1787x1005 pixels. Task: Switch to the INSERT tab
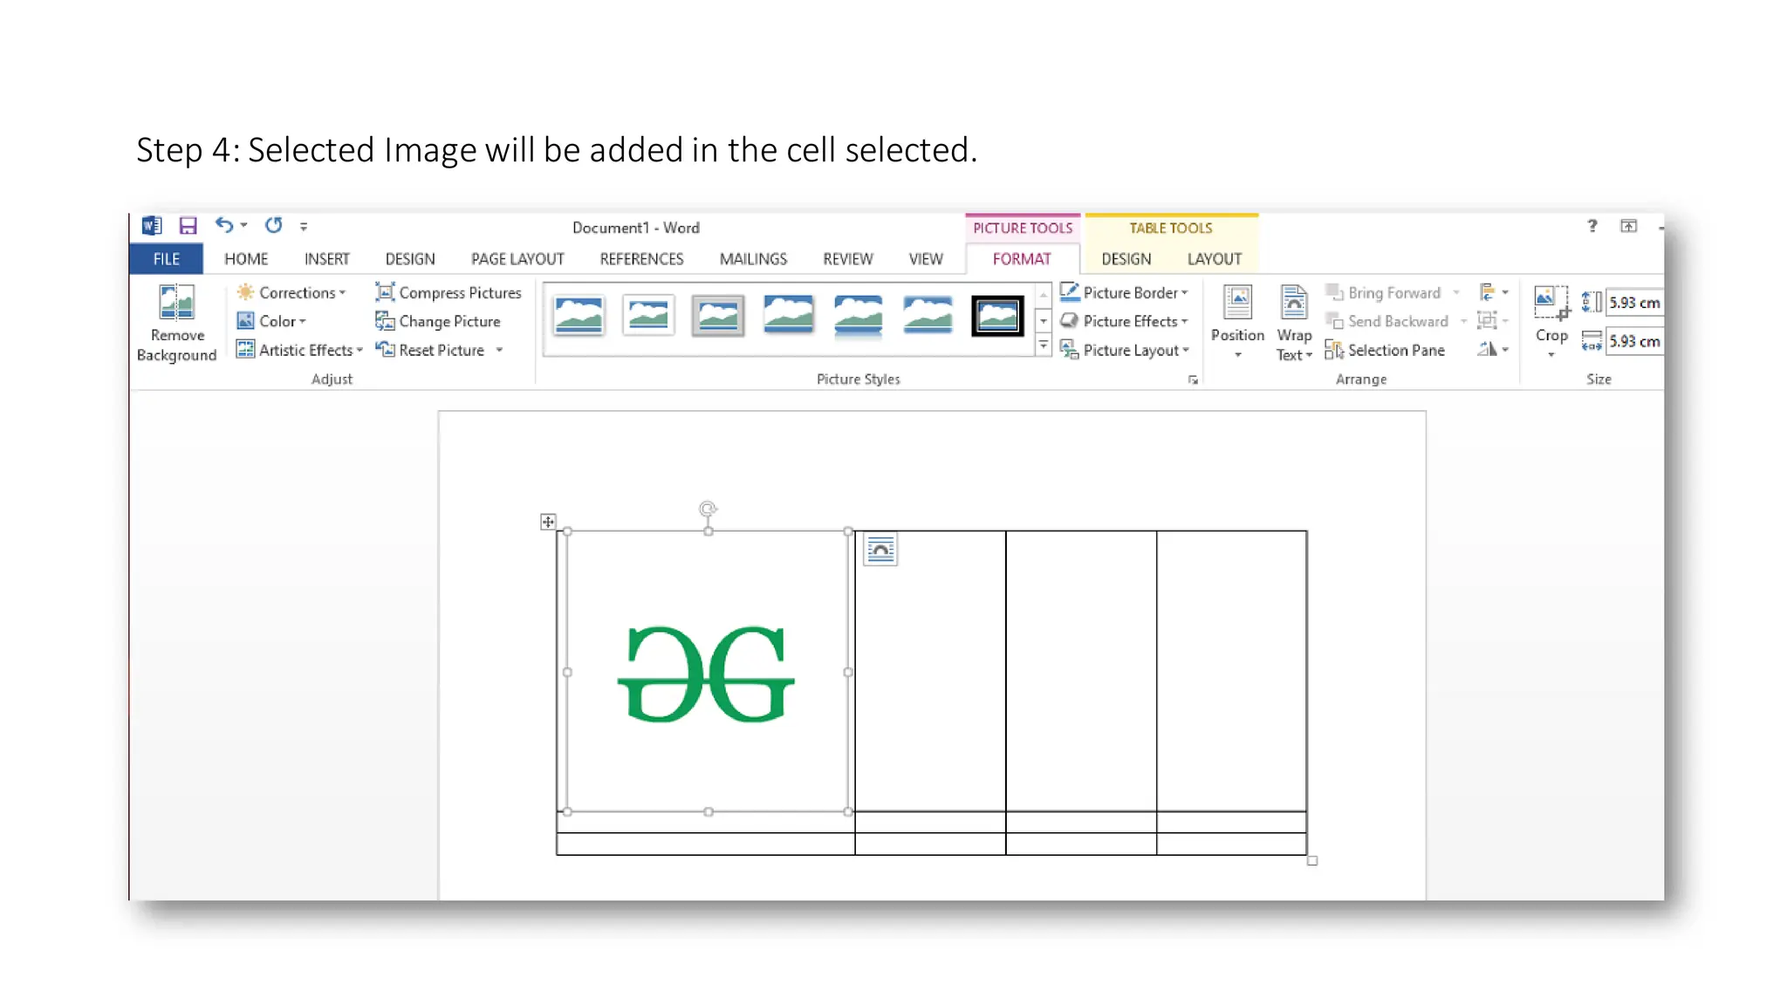point(326,259)
